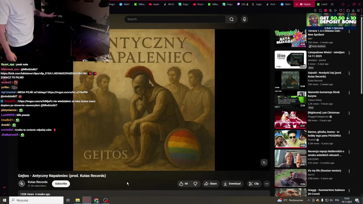Click the CSGO Skins deposit bonus ad
Image resolution: width=363 pixels, height=204 pixels.
click(x=331, y=22)
